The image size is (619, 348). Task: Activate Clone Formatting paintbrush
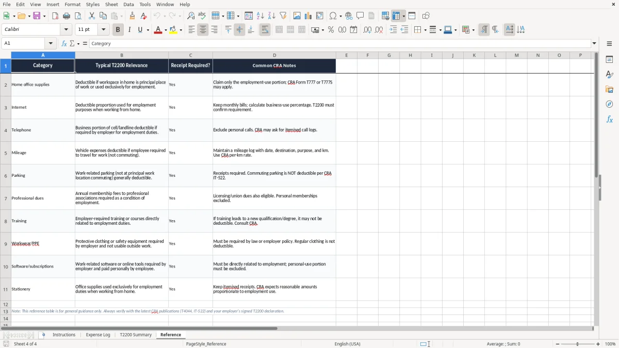132,16
